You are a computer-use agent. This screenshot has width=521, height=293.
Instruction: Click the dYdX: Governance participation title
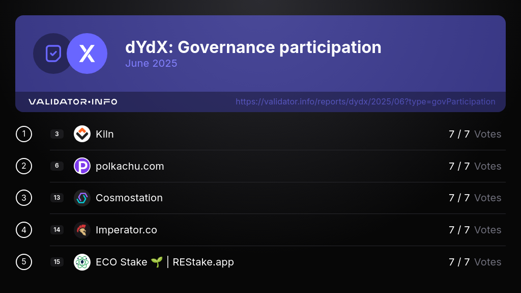253,47
